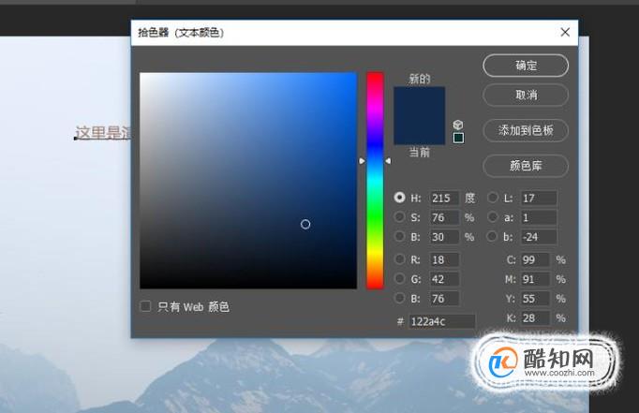Screen dimensions: 639x413
Task: Click the L field showing 17
Action: pyautogui.click(x=539, y=198)
